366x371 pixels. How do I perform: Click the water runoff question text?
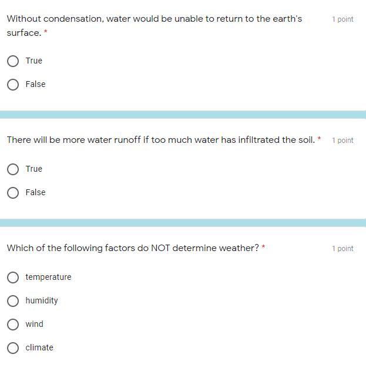[x=160, y=140]
